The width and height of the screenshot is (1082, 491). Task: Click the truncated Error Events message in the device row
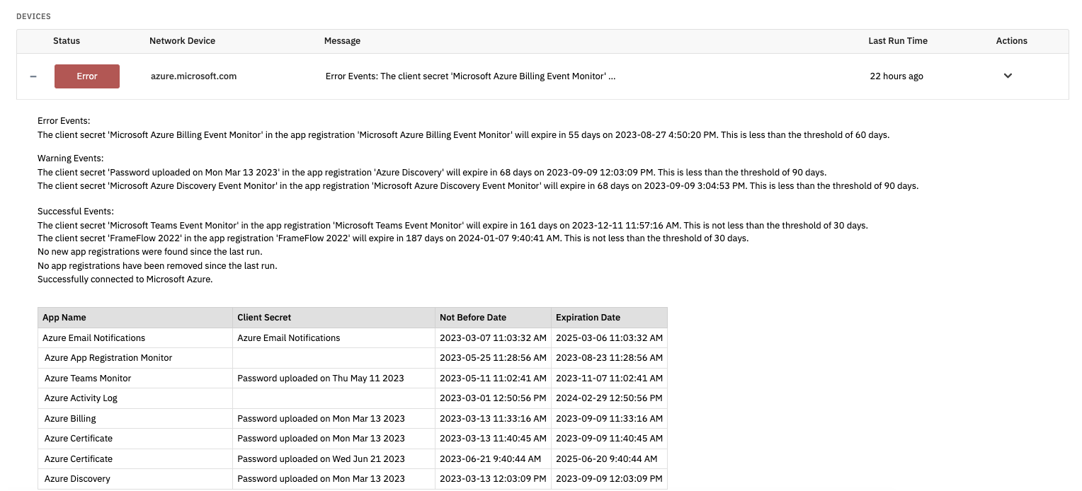click(x=470, y=76)
